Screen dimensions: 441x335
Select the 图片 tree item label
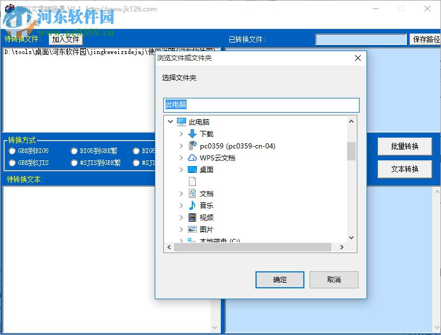coord(207,229)
